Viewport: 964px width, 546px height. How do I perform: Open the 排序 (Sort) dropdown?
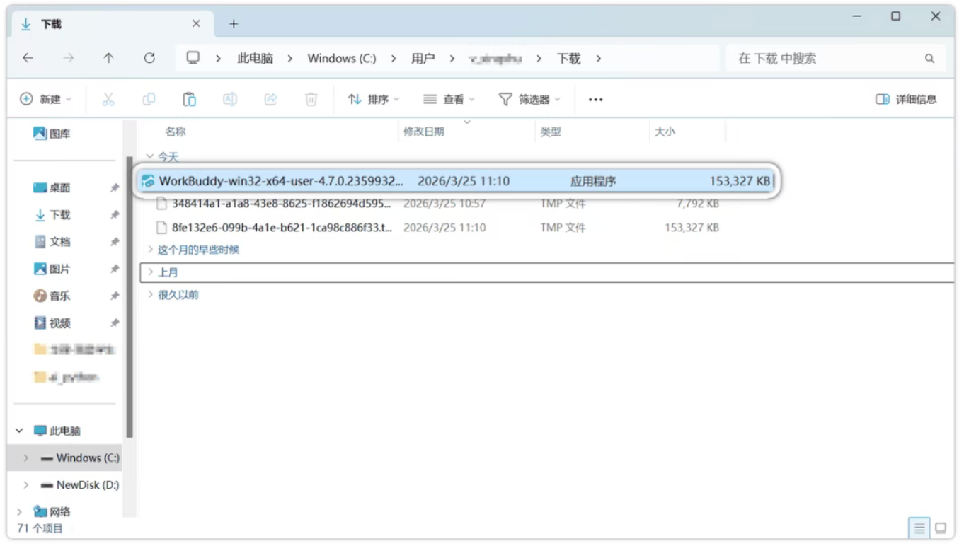(374, 100)
